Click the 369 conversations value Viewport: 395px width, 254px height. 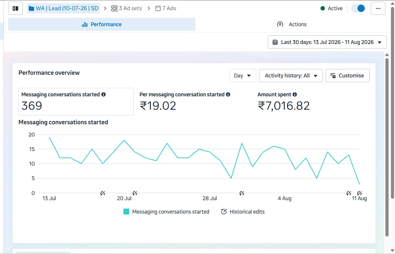pos(32,106)
